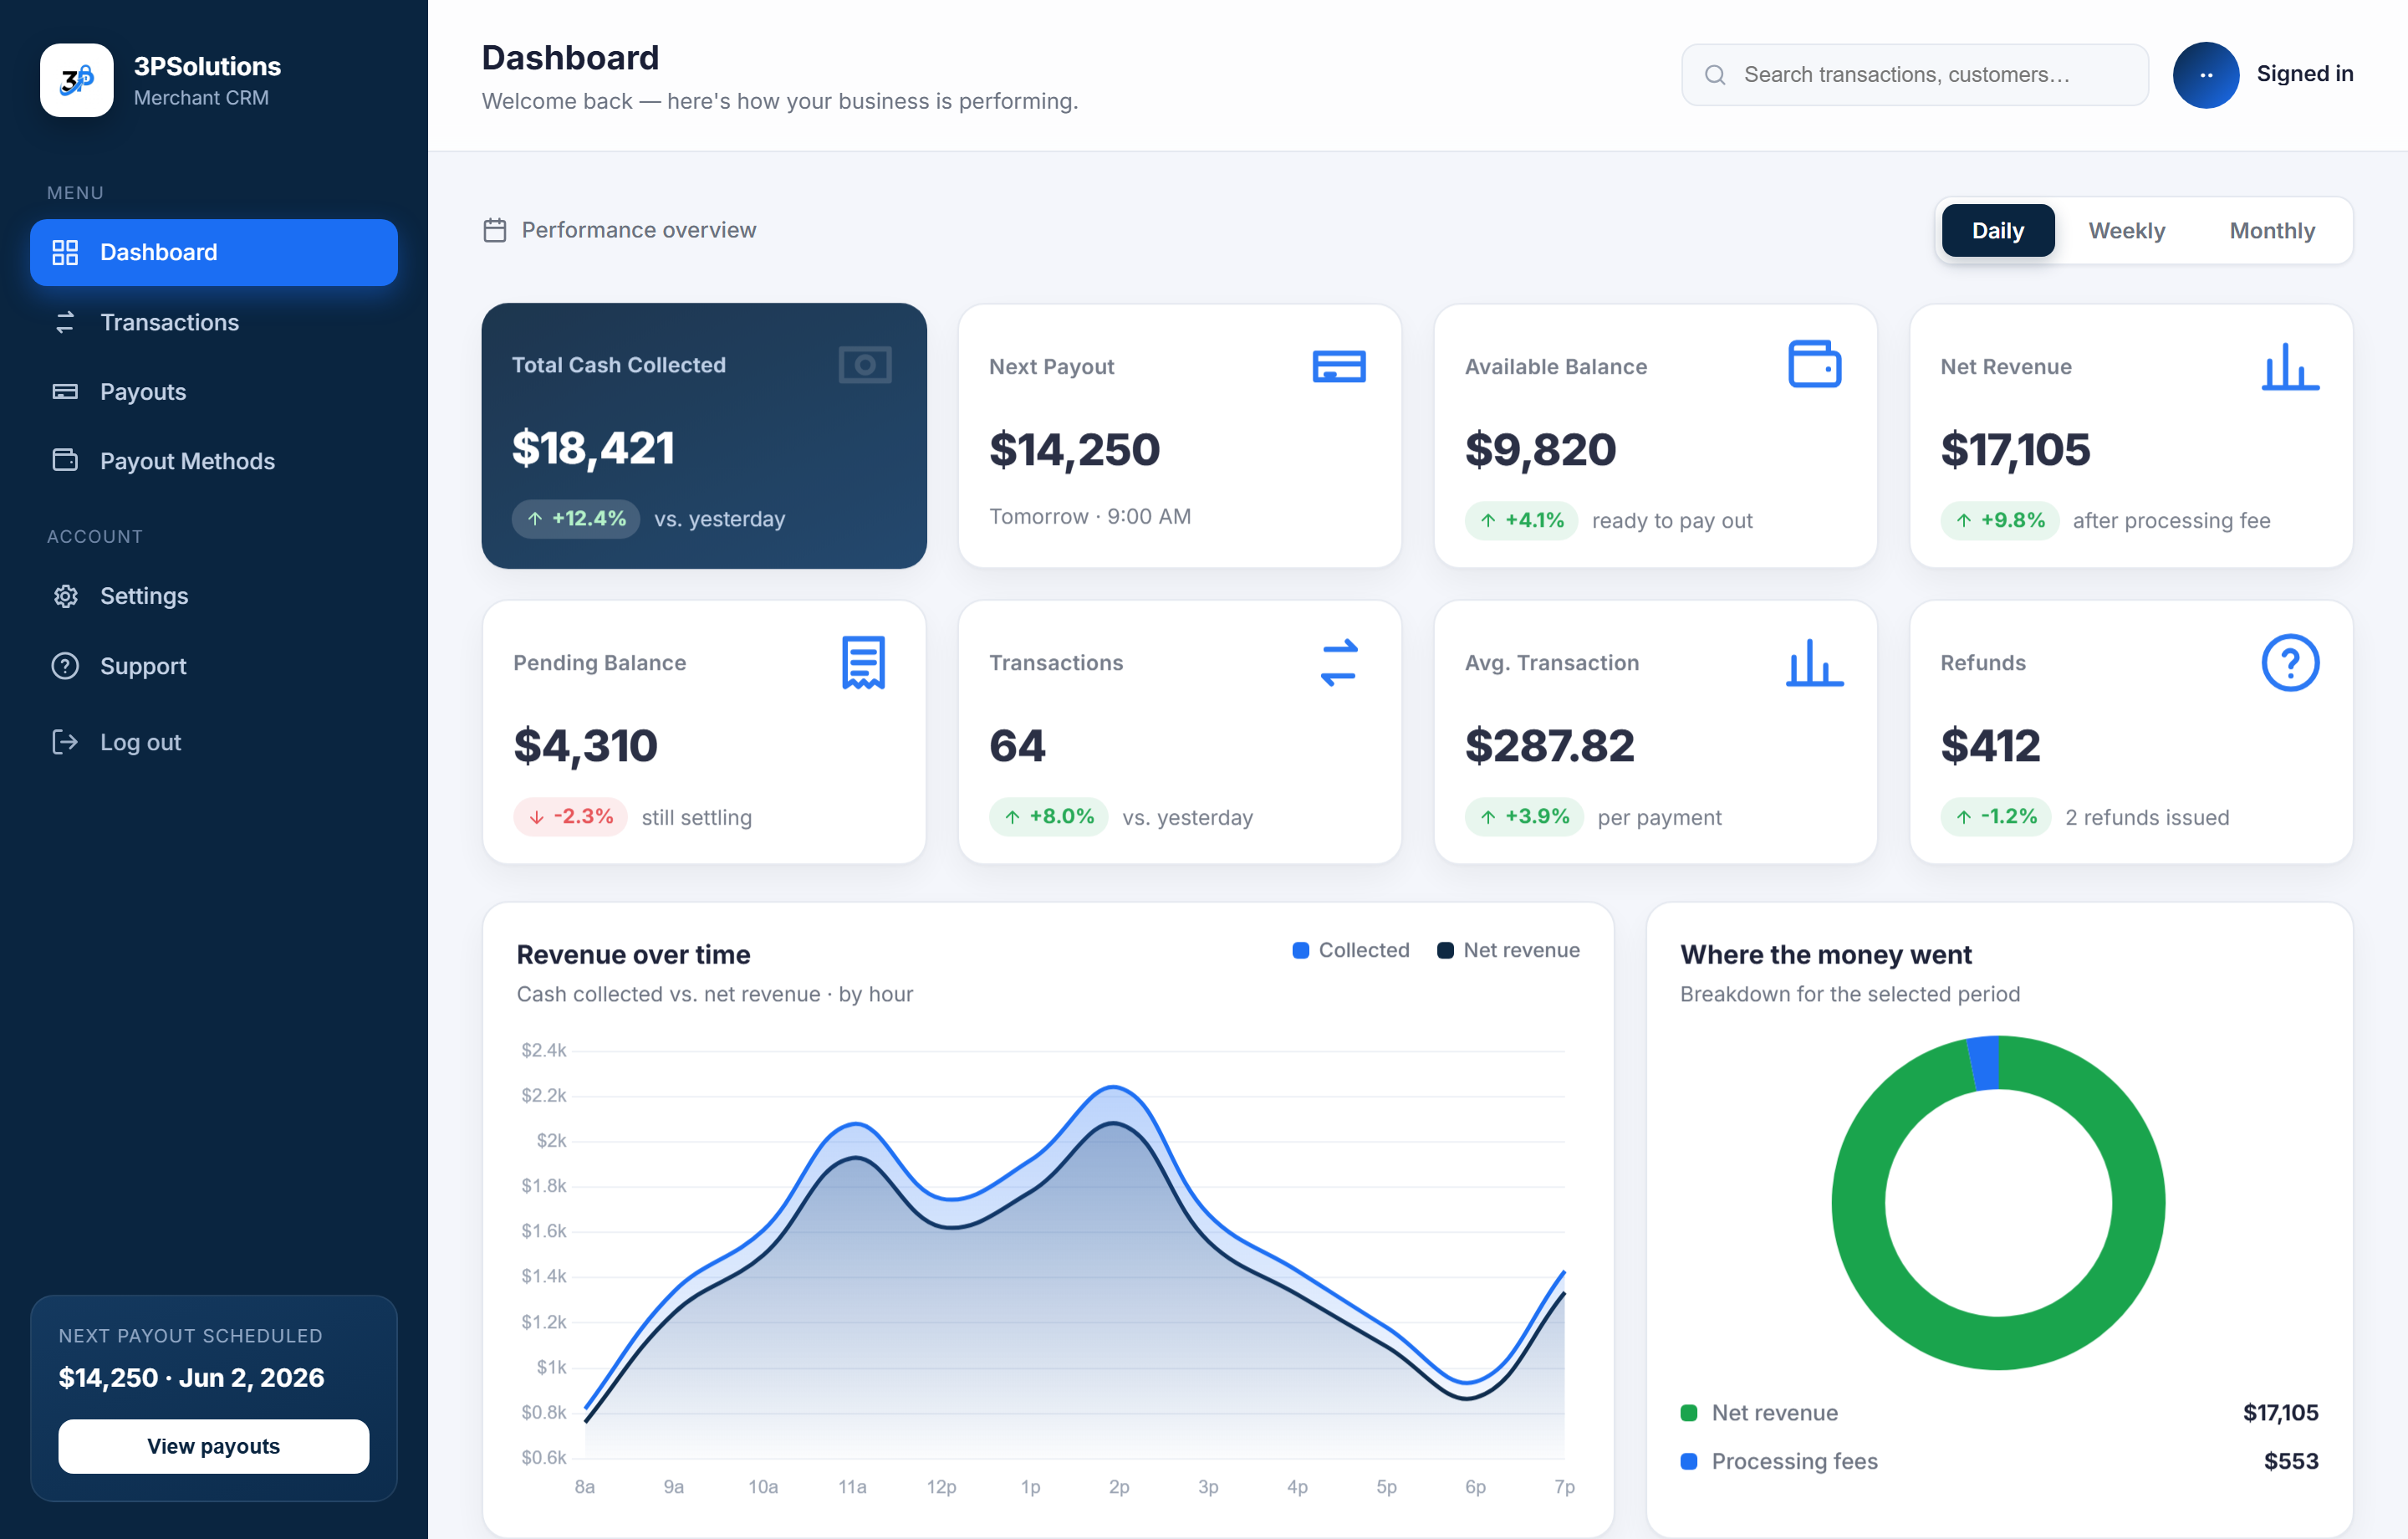Click the green Net revenue donut legend dot
2408x1539 pixels.
click(x=1689, y=1413)
